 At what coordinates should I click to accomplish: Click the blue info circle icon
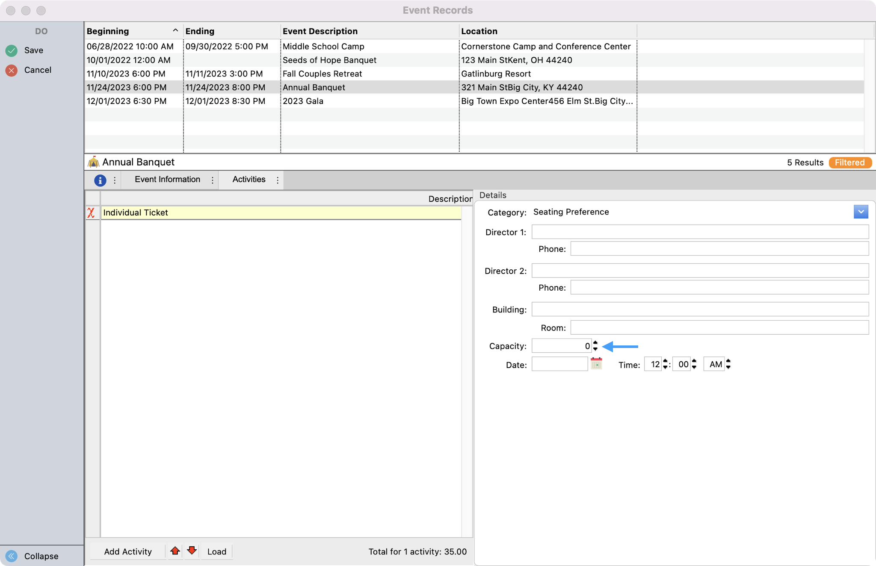click(100, 180)
